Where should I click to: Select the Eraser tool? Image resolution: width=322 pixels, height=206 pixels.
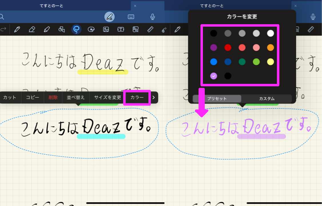[x=32, y=29]
